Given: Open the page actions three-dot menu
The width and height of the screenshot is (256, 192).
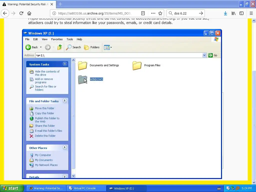Looking at the screenshot, I should click(153, 13).
